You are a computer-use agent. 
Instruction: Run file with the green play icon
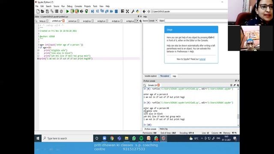[68, 12]
